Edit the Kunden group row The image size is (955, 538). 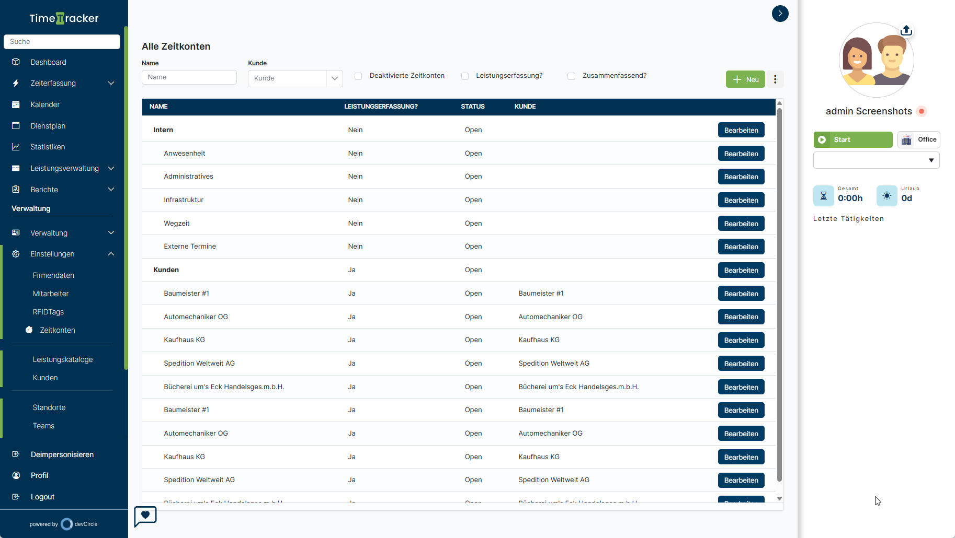coord(741,270)
